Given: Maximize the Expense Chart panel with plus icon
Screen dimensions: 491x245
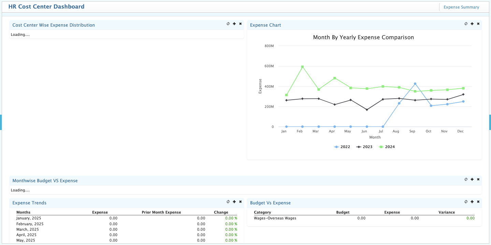Looking at the screenshot, I should (472, 24).
